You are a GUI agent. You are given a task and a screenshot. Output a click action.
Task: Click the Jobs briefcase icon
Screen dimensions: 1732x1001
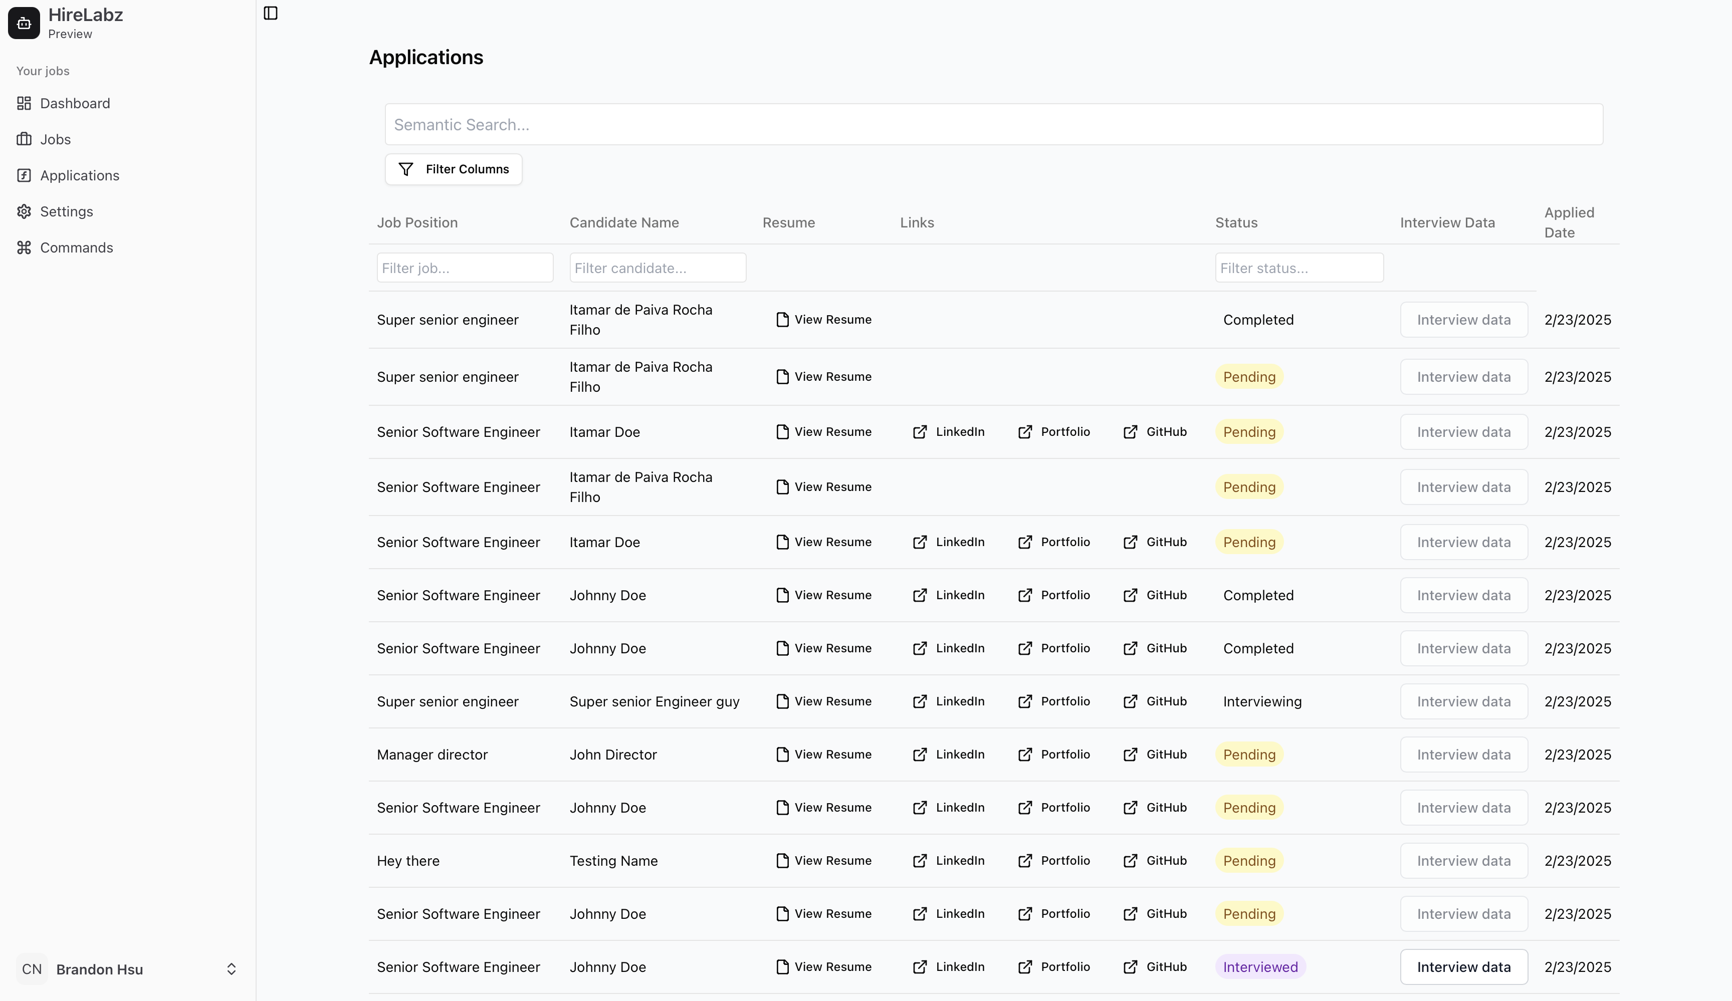tap(24, 139)
